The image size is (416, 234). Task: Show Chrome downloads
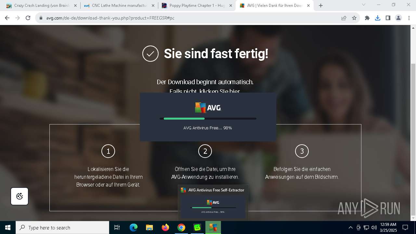point(378,18)
